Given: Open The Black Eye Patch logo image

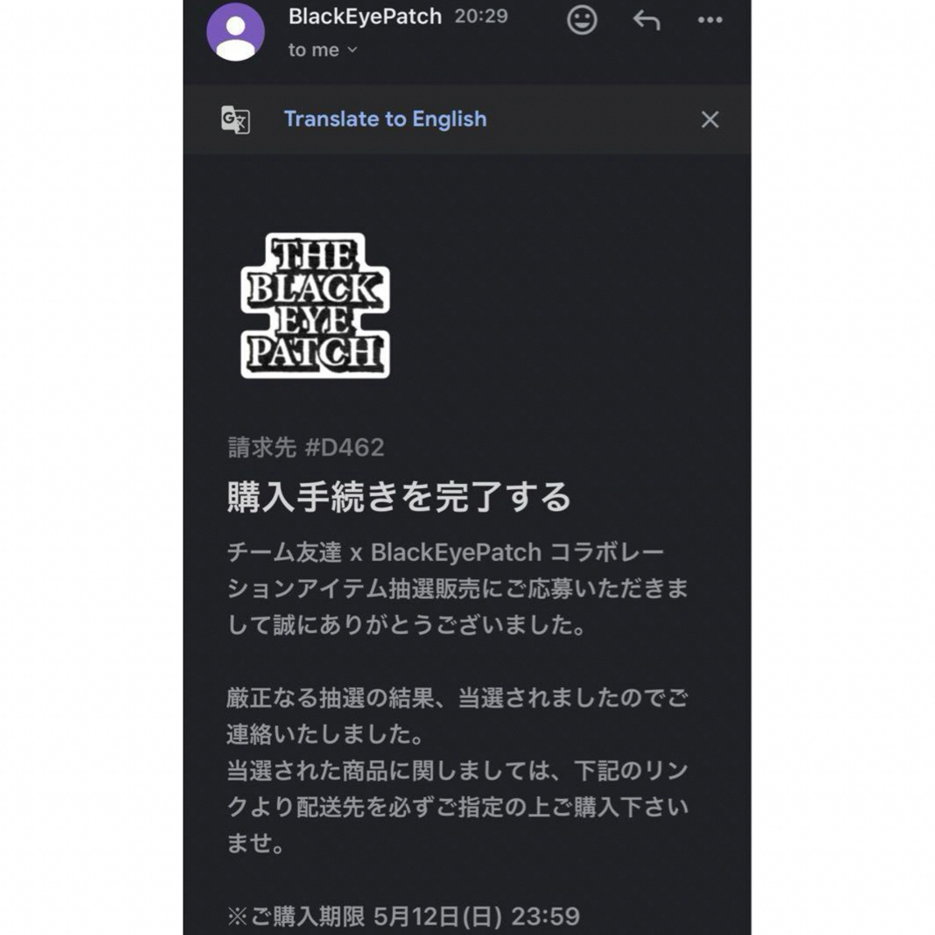Looking at the screenshot, I should click(315, 306).
